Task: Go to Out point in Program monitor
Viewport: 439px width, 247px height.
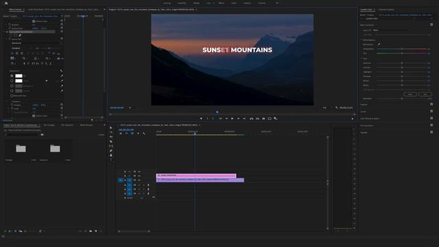Action: tap(244, 119)
